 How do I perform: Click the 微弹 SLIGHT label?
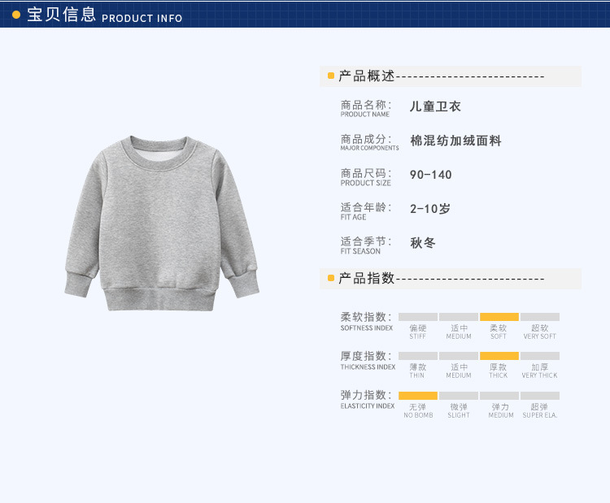tap(459, 410)
